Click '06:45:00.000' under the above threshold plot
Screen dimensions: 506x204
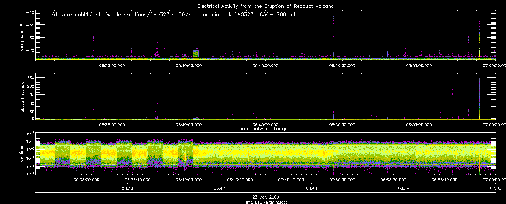tap(265, 125)
